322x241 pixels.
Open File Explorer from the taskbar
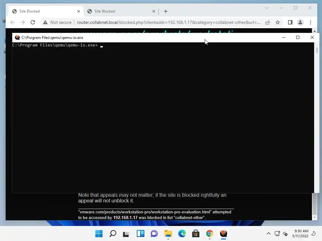pyautogui.click(x=168, y=233)
